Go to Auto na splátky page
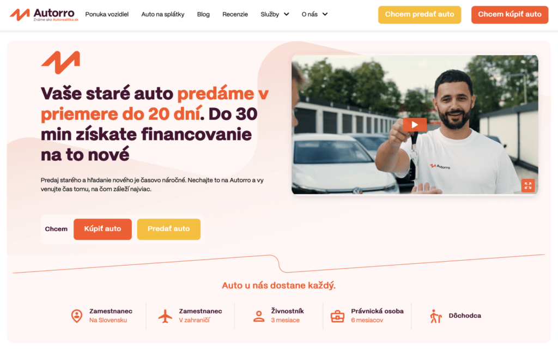The width and height of the screenshot is (558, 350). [162, 14]
